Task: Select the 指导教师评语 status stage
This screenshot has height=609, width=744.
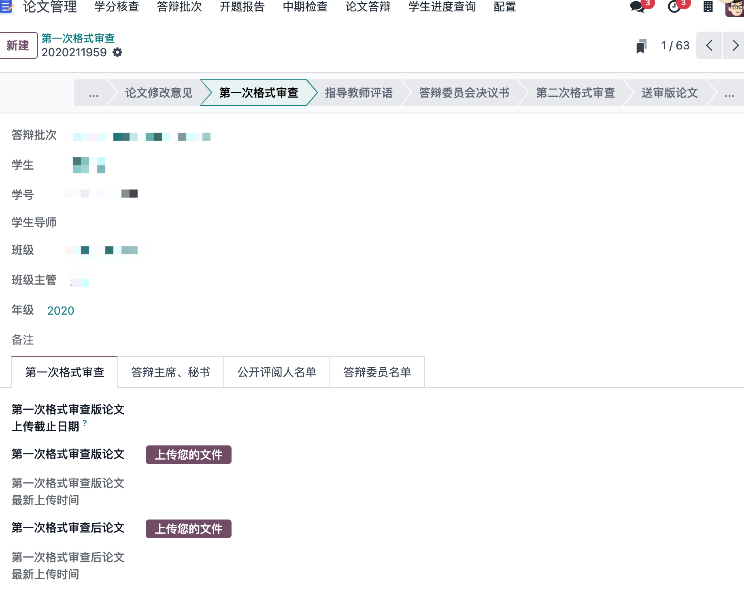Action: coord(358,93)
